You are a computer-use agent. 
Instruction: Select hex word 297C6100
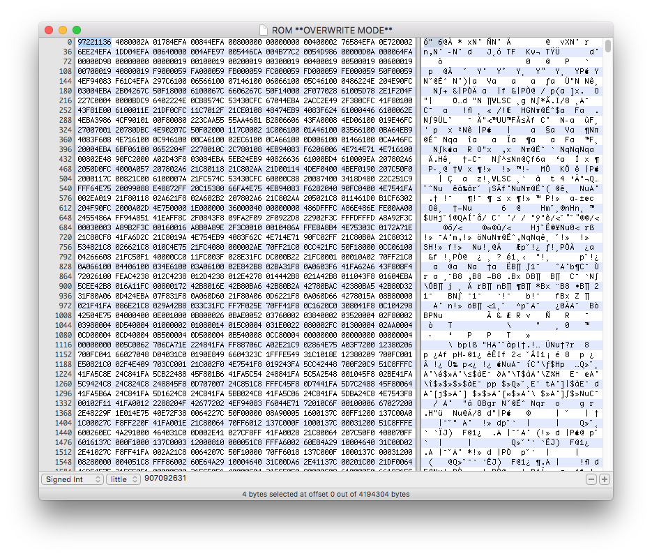pyautogui.click(x=169, y=81)
